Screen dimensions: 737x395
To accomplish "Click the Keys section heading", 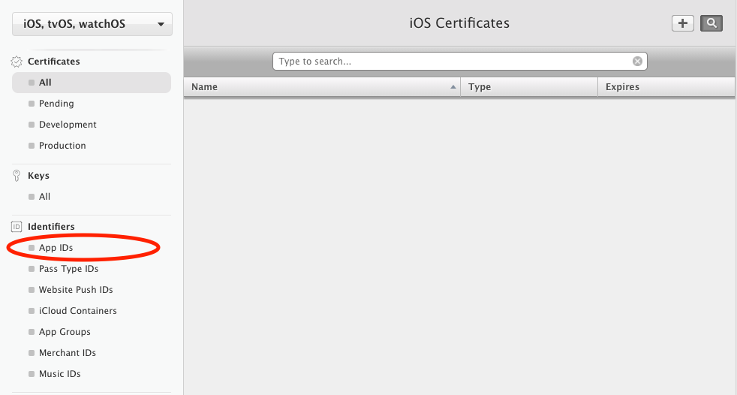I will pyautogui.click(x=38, y=176).
